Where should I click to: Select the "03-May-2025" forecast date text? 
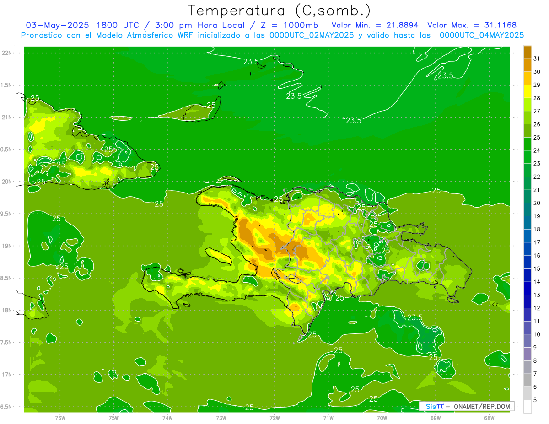[58, 25]
